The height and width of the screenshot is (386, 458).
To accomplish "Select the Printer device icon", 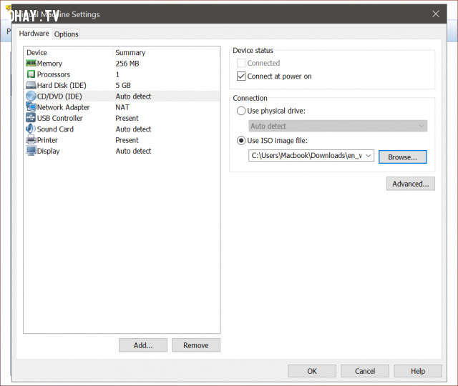I will click(31, 140).
